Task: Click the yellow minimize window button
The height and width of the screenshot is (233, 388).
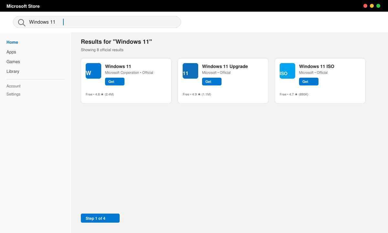Action: point(372,6)
